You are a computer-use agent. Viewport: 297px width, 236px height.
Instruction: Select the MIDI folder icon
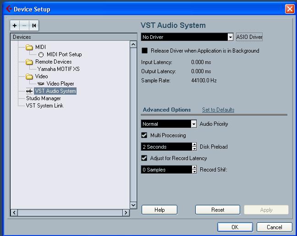tap(29, 47)
